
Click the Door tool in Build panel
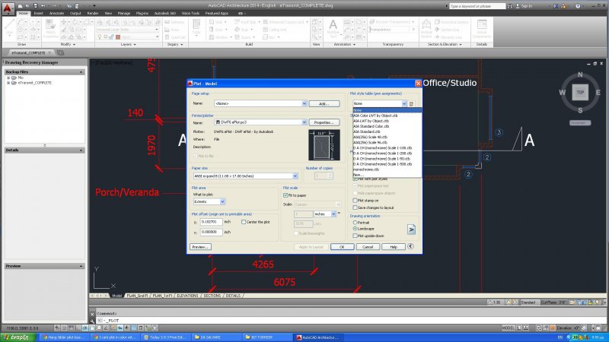[x=217, y=30]
